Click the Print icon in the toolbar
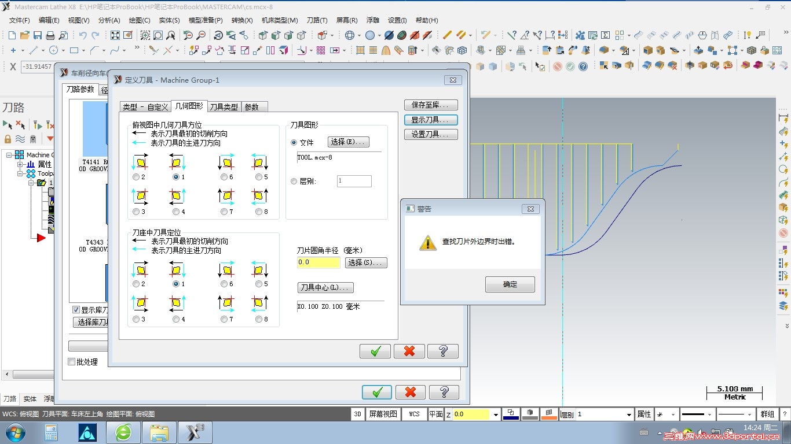 tap(50, 35)
